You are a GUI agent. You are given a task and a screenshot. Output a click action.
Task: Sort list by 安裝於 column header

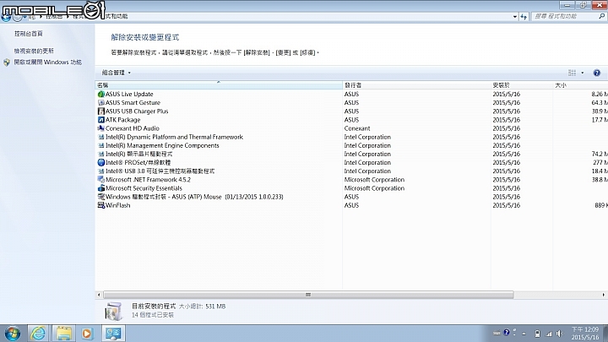coord(522,85)
